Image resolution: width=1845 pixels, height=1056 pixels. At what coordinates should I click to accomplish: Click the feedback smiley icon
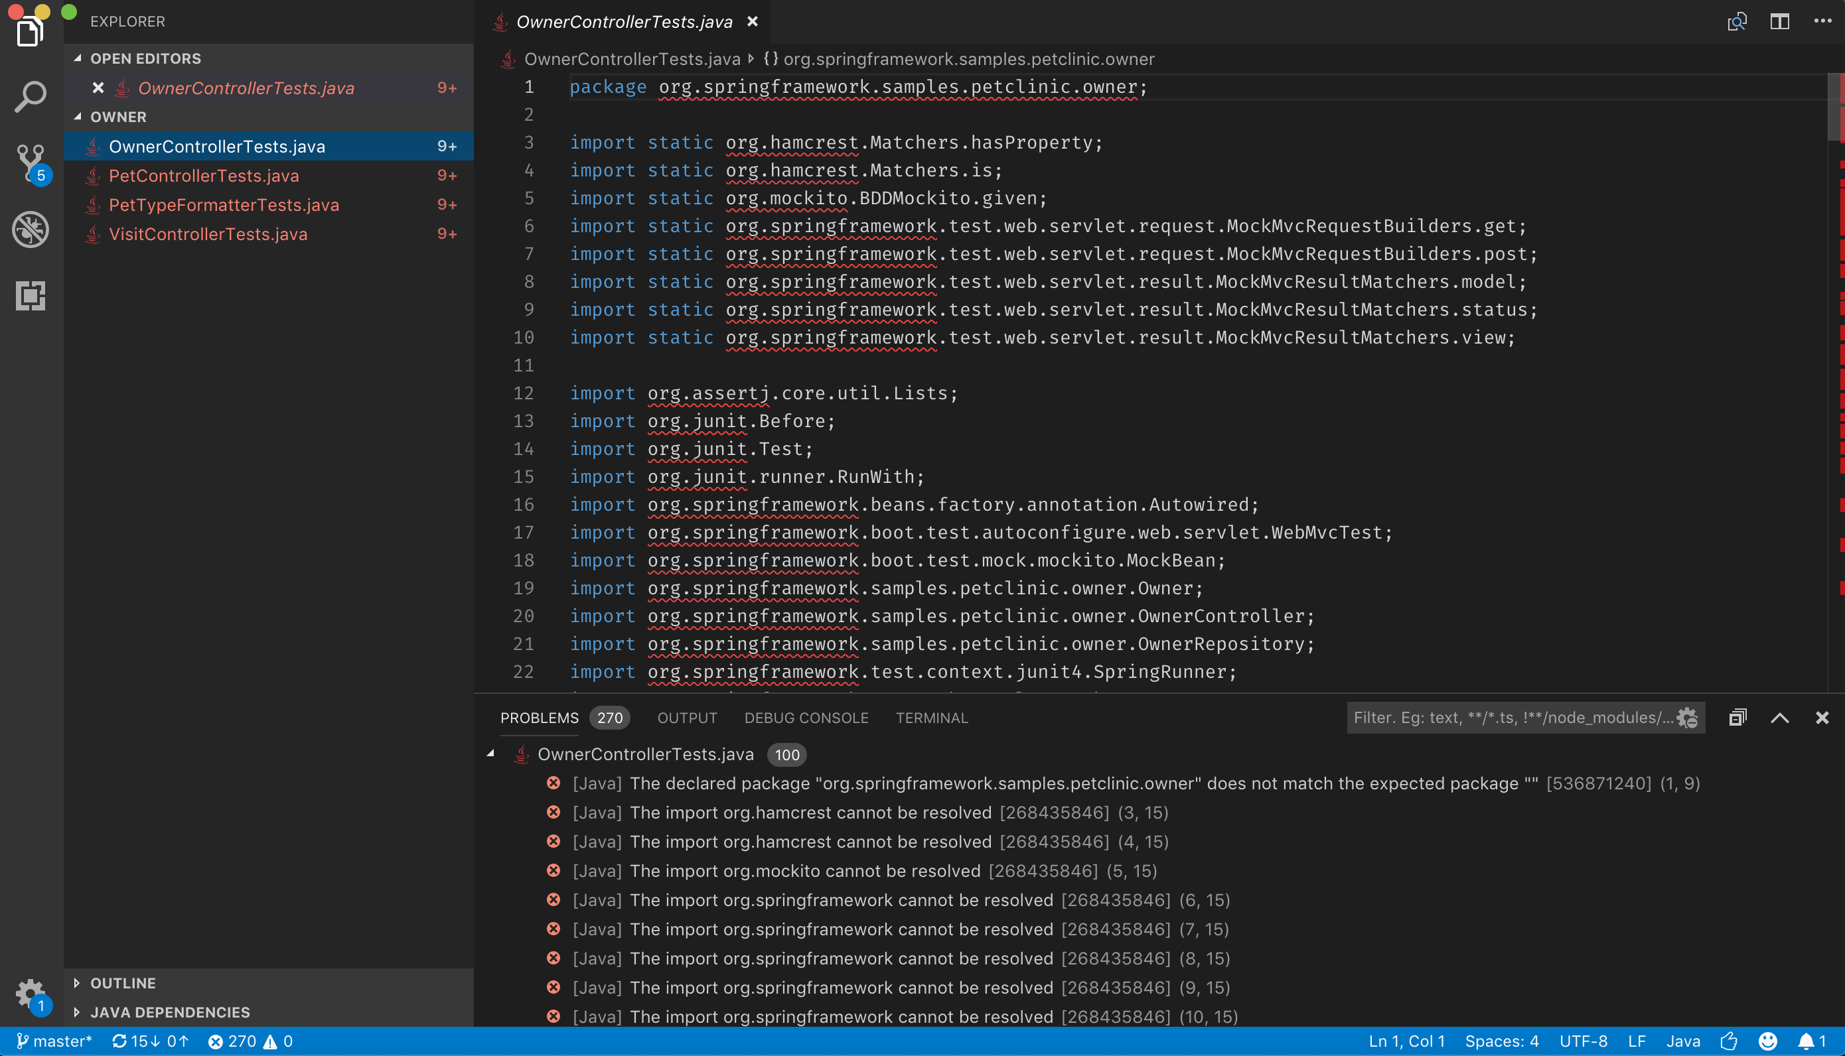pyautogui.click(x=1767, y=1041)
